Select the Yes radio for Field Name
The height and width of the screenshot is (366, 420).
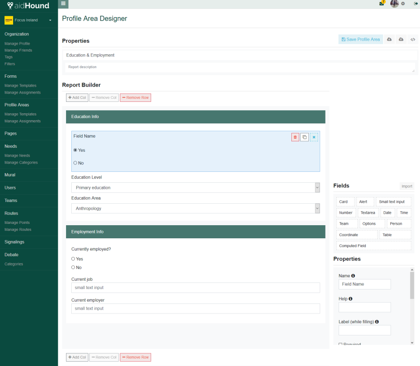[74, 150]
